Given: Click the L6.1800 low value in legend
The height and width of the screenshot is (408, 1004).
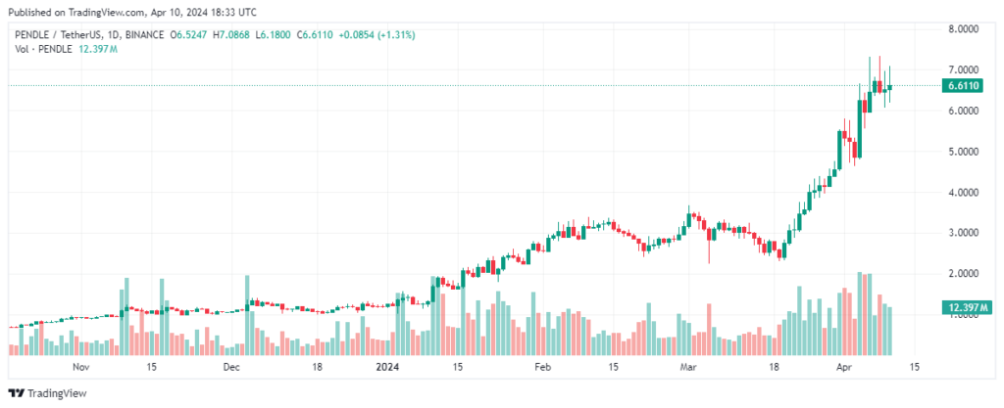Looking at the screenshot, I should coord(275,35).
